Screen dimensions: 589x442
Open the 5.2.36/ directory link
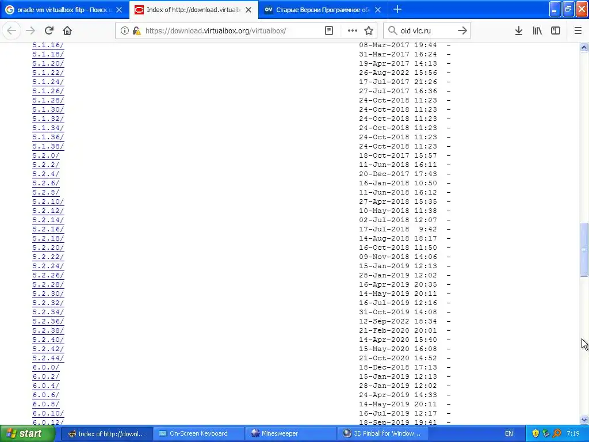point(48,321)
